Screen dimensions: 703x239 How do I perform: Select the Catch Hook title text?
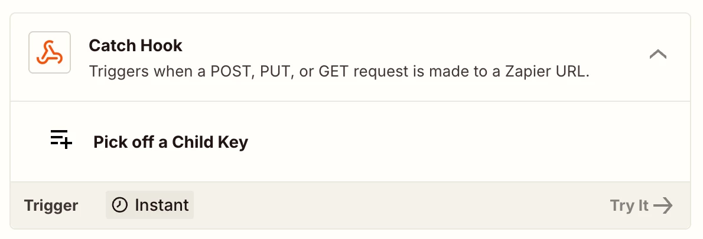[135, 45]
